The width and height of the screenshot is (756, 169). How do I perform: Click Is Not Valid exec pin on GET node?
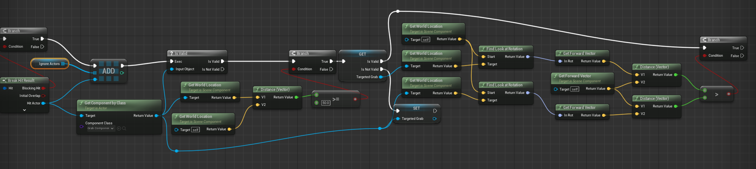coord(382,69)
